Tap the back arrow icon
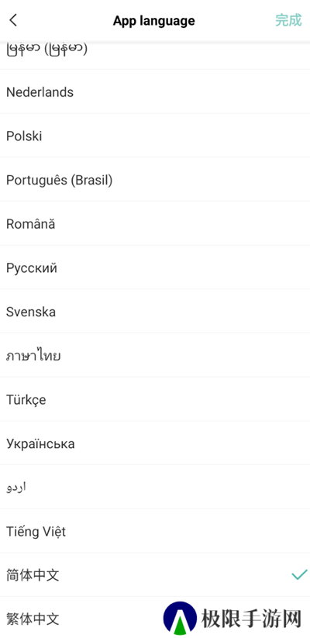310x638 pixels. pos(13,20)
